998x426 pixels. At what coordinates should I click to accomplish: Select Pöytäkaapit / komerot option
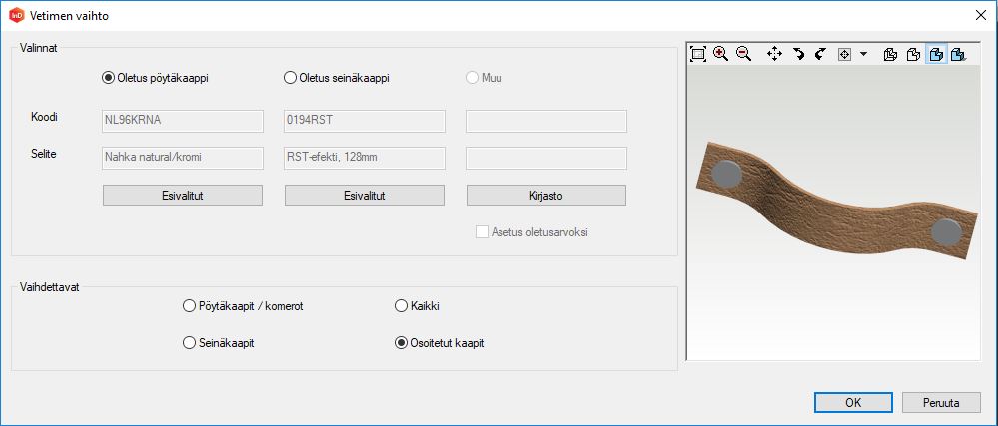tap(188, 306)
